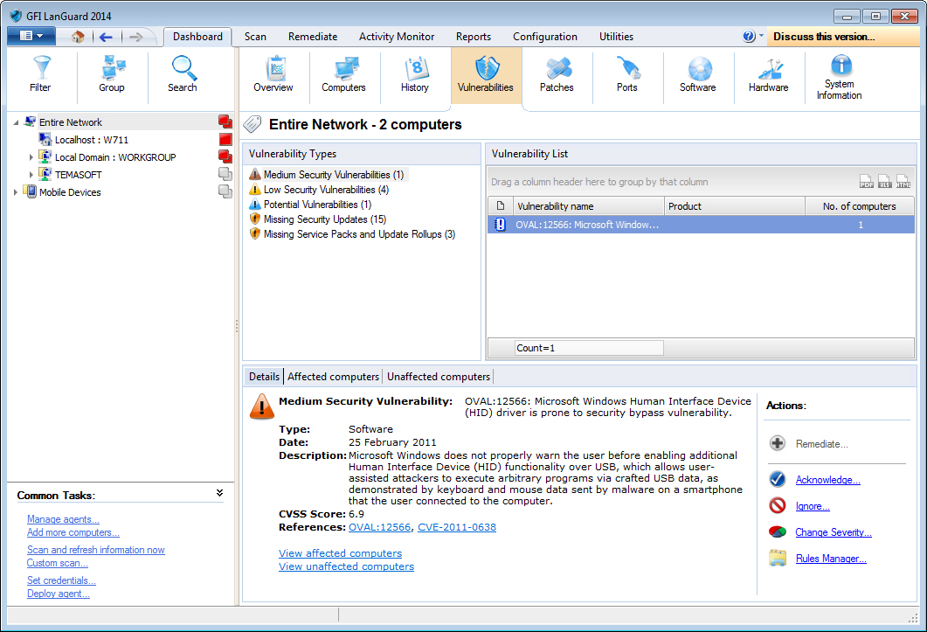The image size is (927, 632).
Task: Go back with the blue arrow
Action: [x=106, y=38]
